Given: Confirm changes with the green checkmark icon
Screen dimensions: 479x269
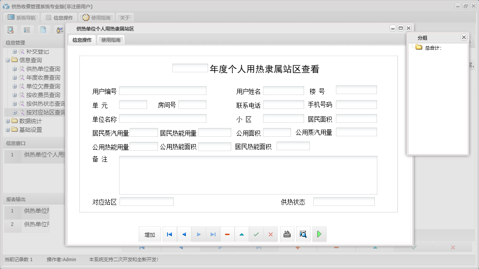Looking at the screenshot, I should [x=256, y=234].
